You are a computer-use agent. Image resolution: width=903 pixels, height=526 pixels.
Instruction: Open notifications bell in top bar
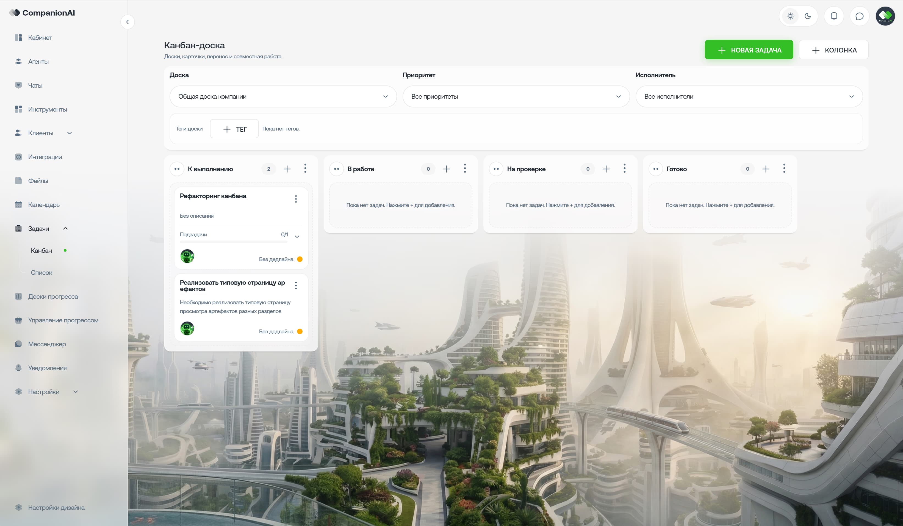click(x=834, y=16)
